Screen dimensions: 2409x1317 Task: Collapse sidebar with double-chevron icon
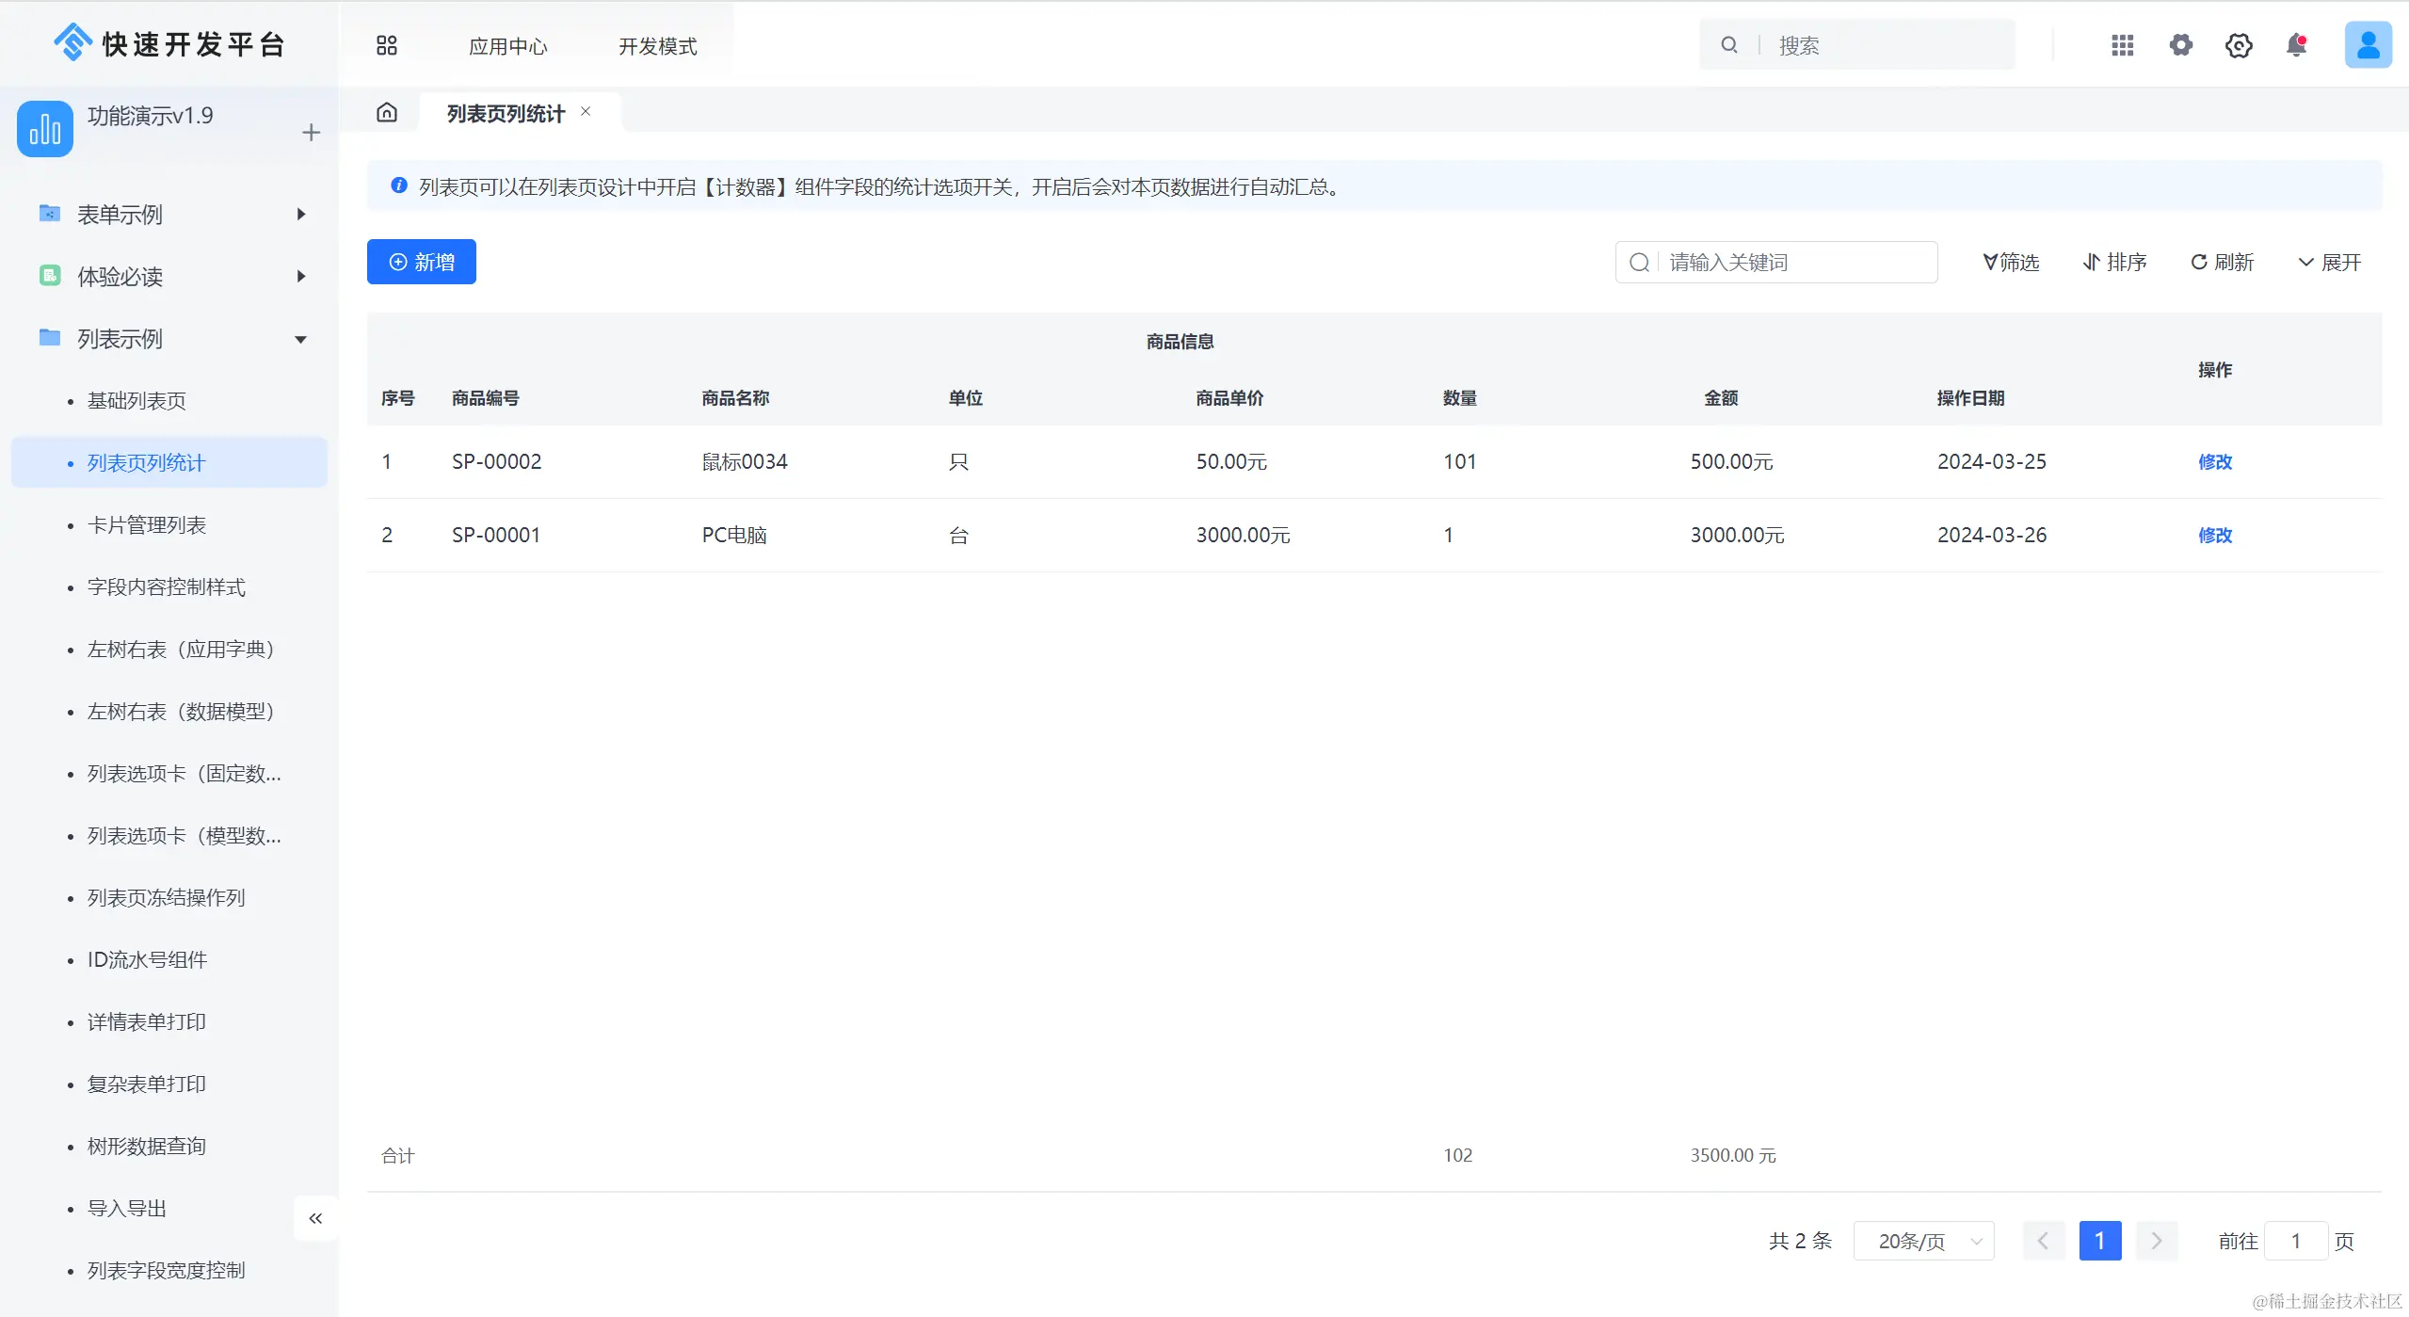[x=315, y=1218]
